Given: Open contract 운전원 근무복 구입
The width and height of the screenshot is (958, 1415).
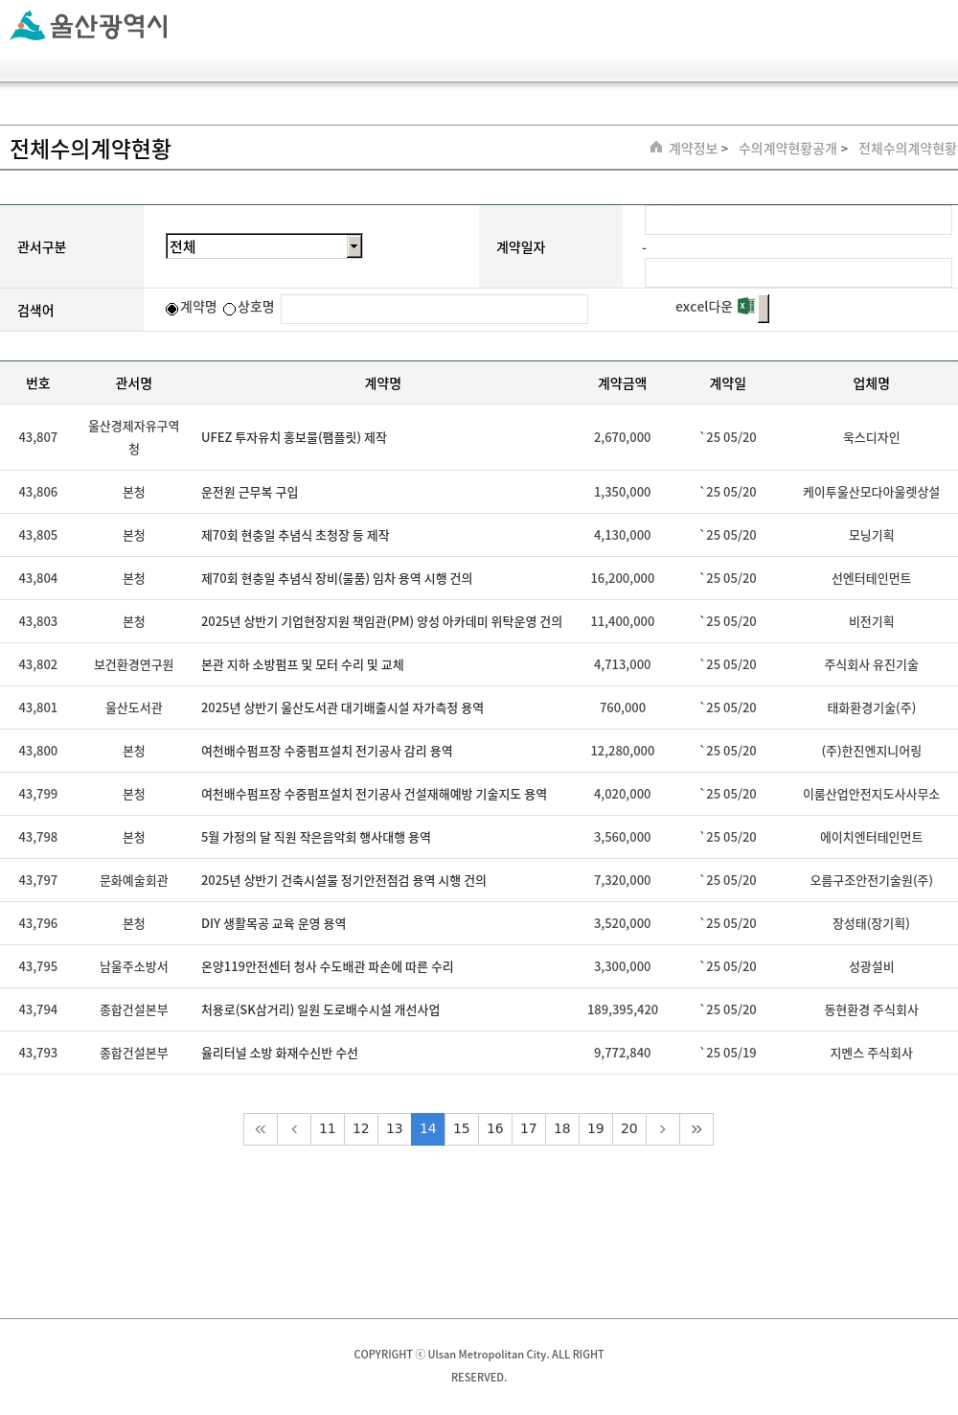Looking at the screenshot, I should click(249, 493).
